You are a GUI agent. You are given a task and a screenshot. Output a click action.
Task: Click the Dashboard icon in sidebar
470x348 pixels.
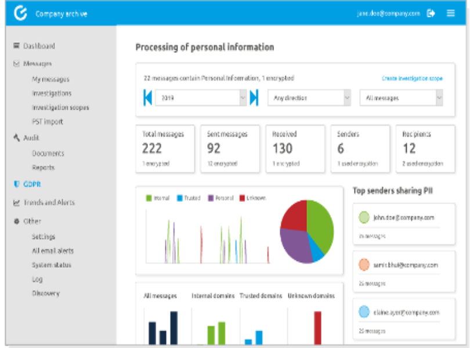pos(16,46)
